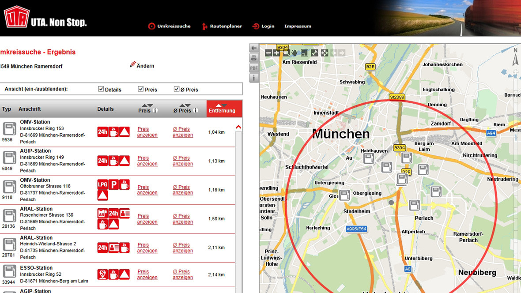The width and height of the screenshot is (521, 293).
Task: Toggle the Preis view checkbox
Action: click(140, 89)
